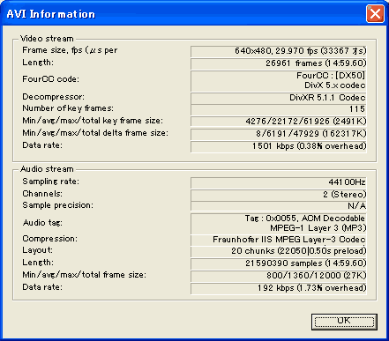The height and width of the screenshot is (341, 389).
Task: Click the Compression label
Action: coord(49,239)
